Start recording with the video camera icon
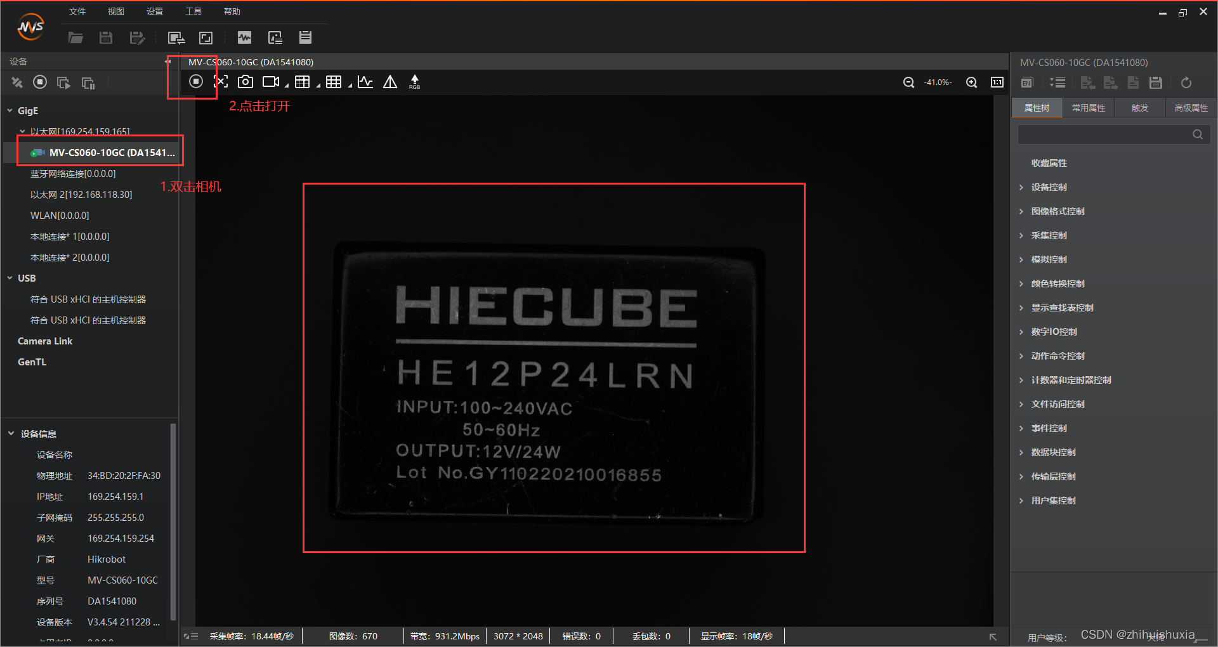 tap(272, 82)
